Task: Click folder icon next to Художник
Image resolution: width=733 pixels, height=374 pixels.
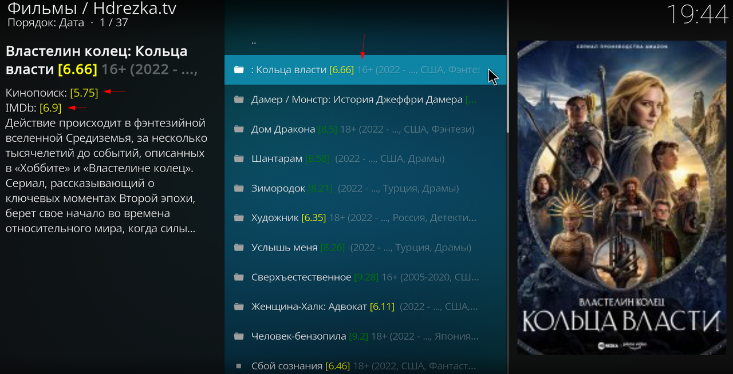Action: pyautogui.click(x=239, y=218)
